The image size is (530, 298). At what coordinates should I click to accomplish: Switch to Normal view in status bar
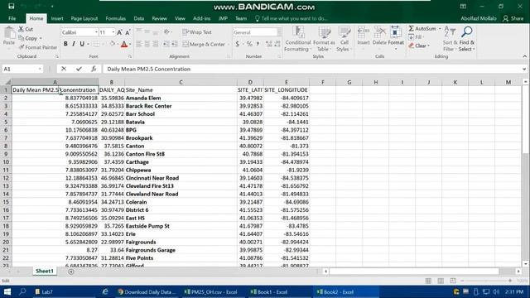(428, 281)
